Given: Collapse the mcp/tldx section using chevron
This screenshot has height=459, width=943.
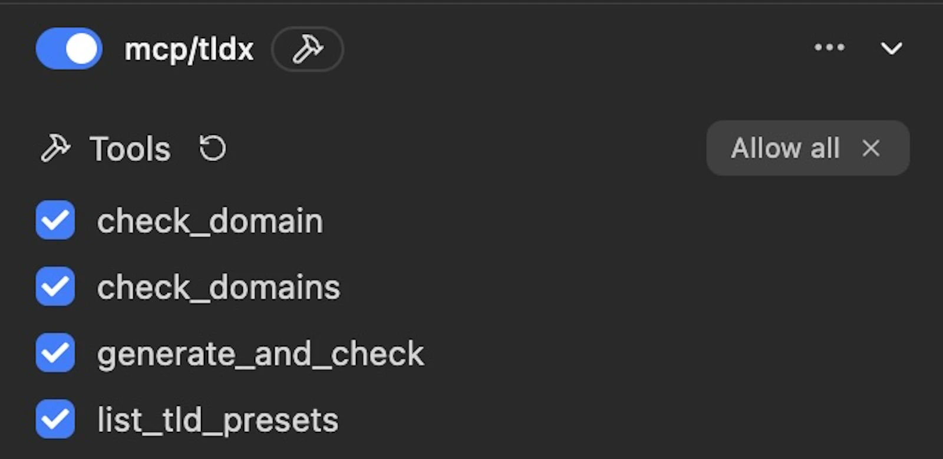Looking at the screenshot, I should coord(891,48).
